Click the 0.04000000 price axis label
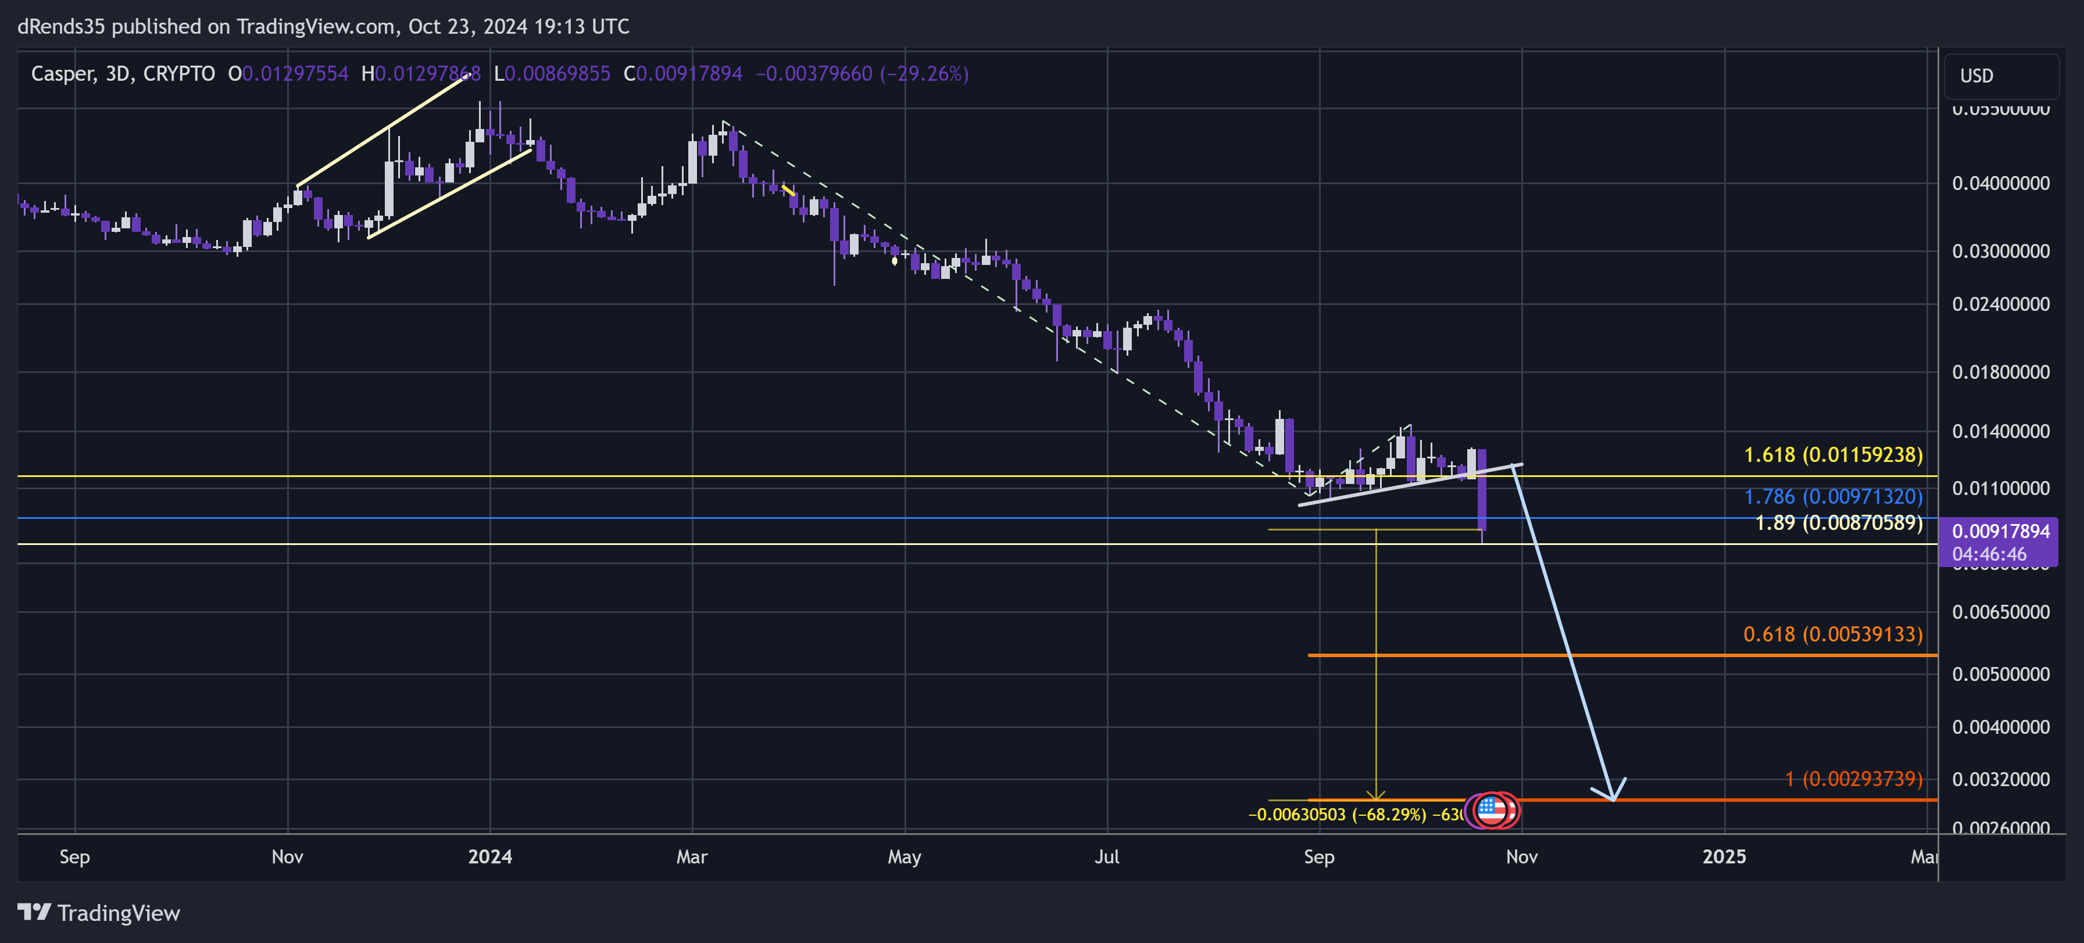 coord(2001,184)
